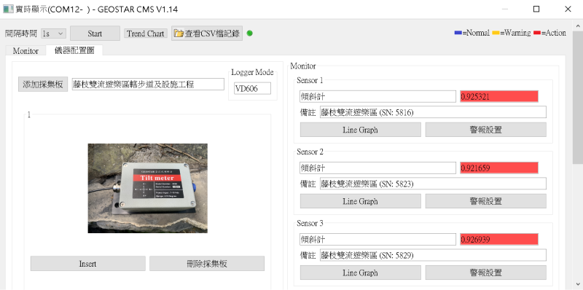Click the Tilt meter photo thumbnail
Screen dimensions: 583x290
[x=148, y=188]
